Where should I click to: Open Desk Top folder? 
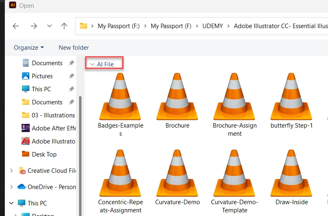(x=44, y=154)
